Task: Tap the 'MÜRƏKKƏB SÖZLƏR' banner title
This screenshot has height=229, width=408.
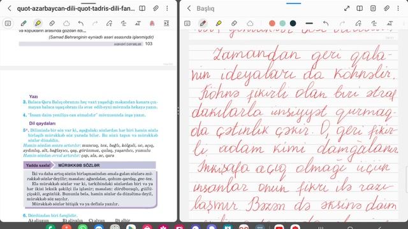Action: pos(79,165)
